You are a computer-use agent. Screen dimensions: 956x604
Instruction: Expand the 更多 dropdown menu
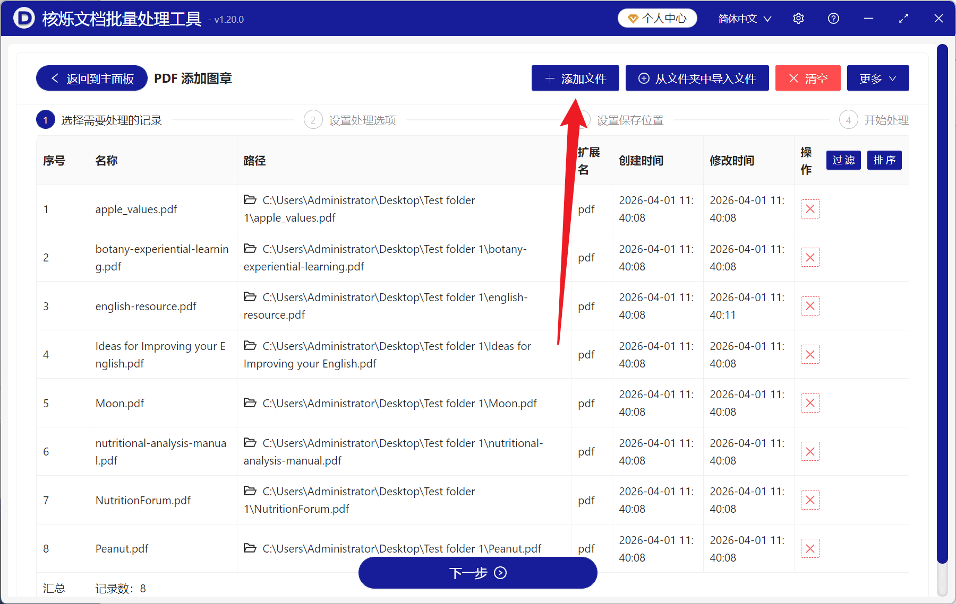(877, 78)
